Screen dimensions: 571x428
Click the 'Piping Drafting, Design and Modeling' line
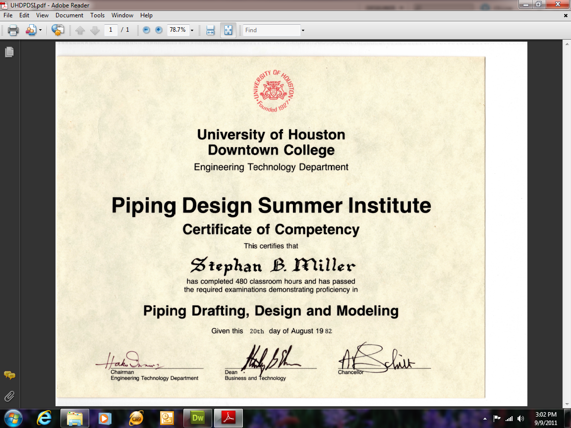coord(271,311)
